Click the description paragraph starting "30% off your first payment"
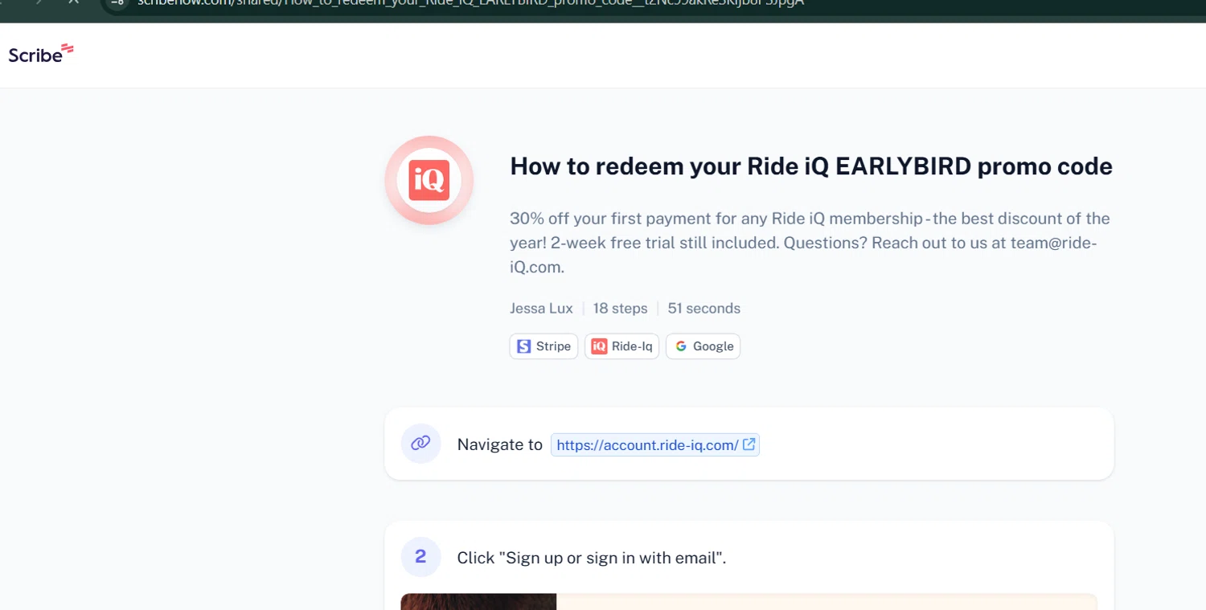This screenshot has height=610, width=1206. click(x=810, y=243)
